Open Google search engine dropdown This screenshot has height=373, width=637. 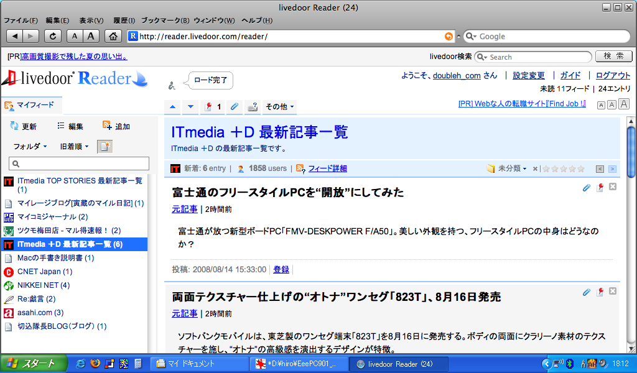coord(472,37)
